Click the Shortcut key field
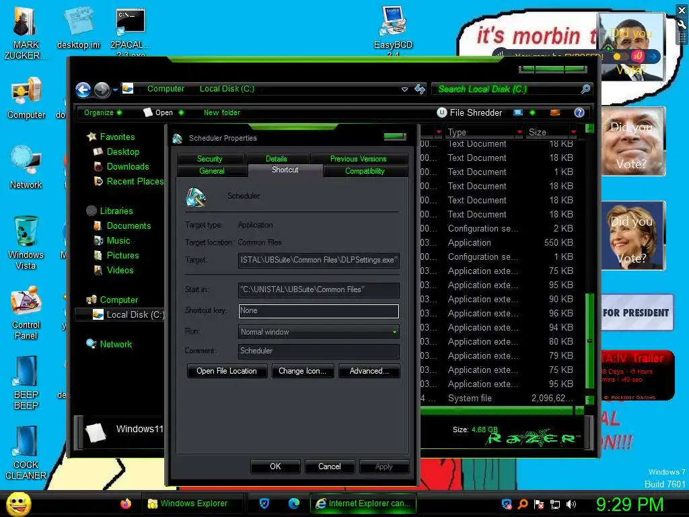Viewport: 689px width, 517px height. 318,311
